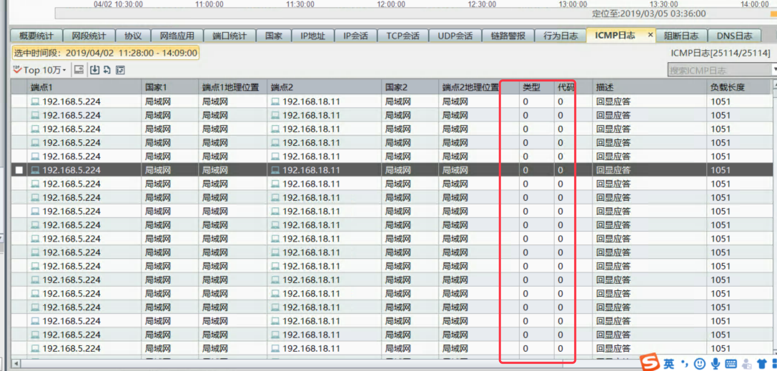Toggle checkbox on the highlighted dark row
The image size is (777, 371).
tap(19, 170)
